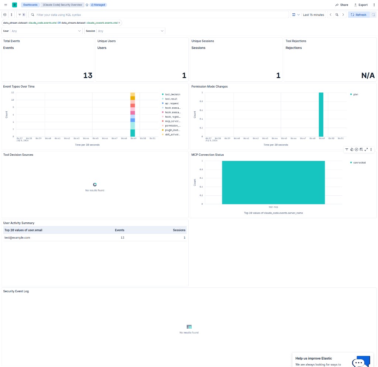Click the teal bar in Permission Mode Changes
The width and height of the screenshot is (378, 367).
[x=321, y=115]
